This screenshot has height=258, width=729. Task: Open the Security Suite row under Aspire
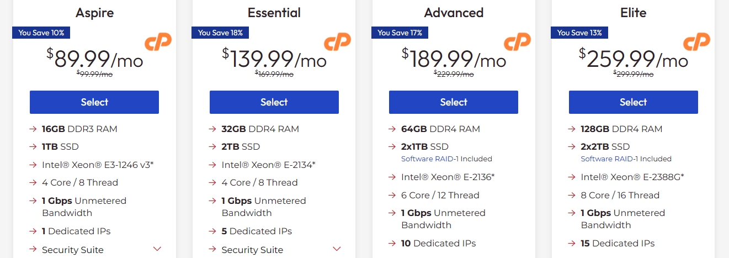click(x=73, y=250)
